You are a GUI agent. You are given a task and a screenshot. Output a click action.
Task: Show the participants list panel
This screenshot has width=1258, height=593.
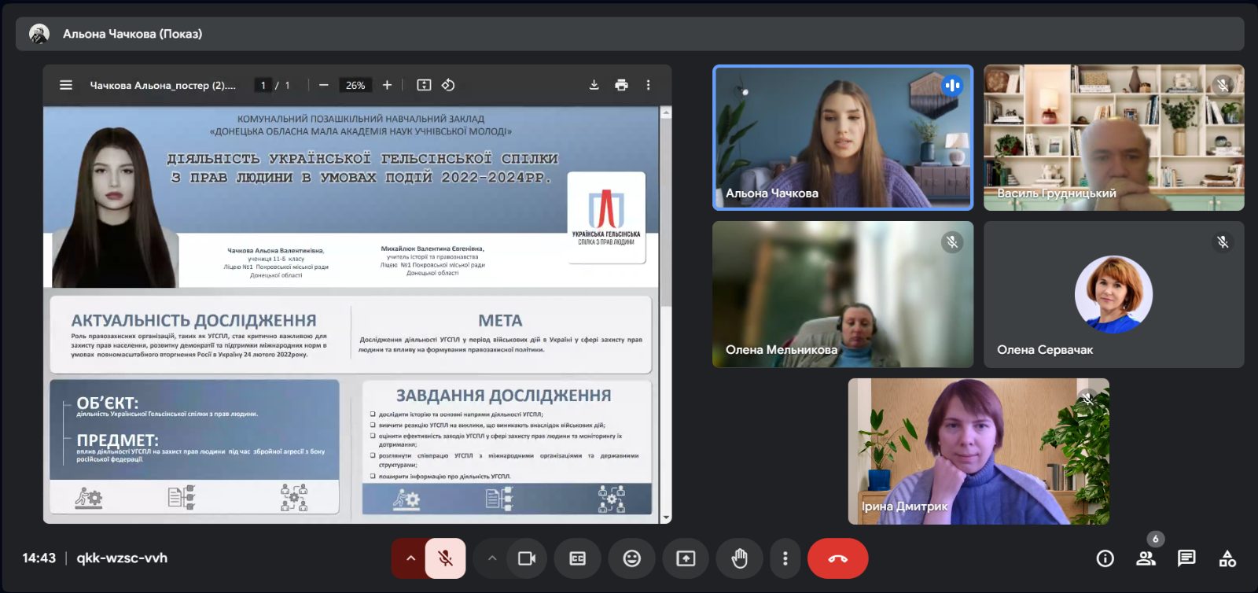pyautogui.click(x=1146, y=558)
